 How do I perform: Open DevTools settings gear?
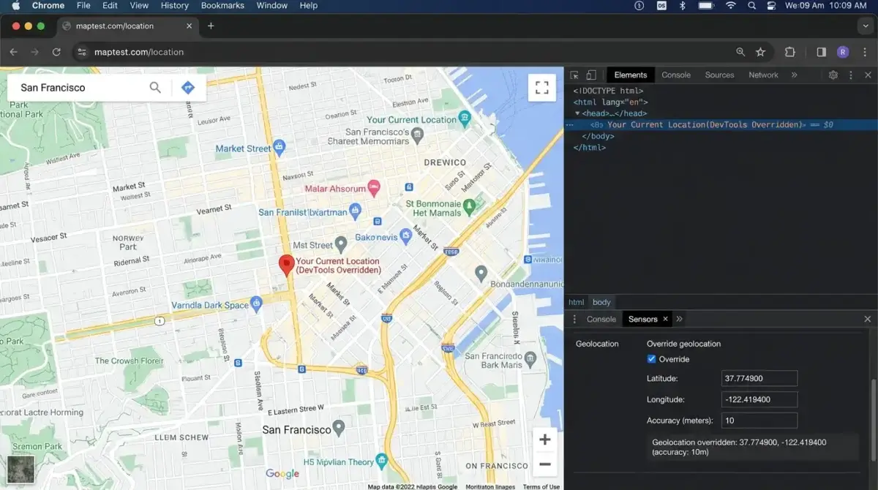833,75
